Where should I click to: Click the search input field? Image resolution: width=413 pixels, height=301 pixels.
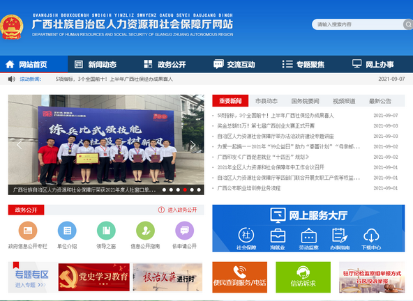[358, 24]
